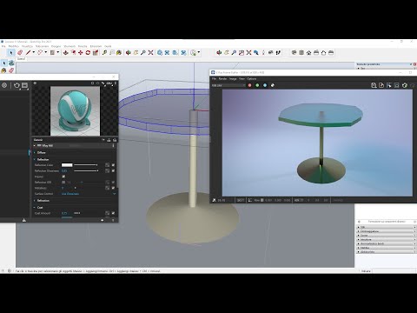Expand the Refraction section
Image resolution: width=417 pixels, height=313 pixels.
pos(35,201)
